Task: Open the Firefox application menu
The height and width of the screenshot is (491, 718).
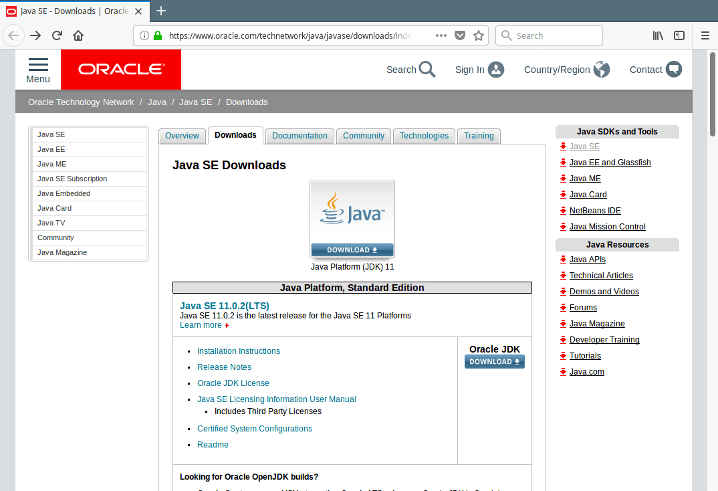Action: click(705, 35)
